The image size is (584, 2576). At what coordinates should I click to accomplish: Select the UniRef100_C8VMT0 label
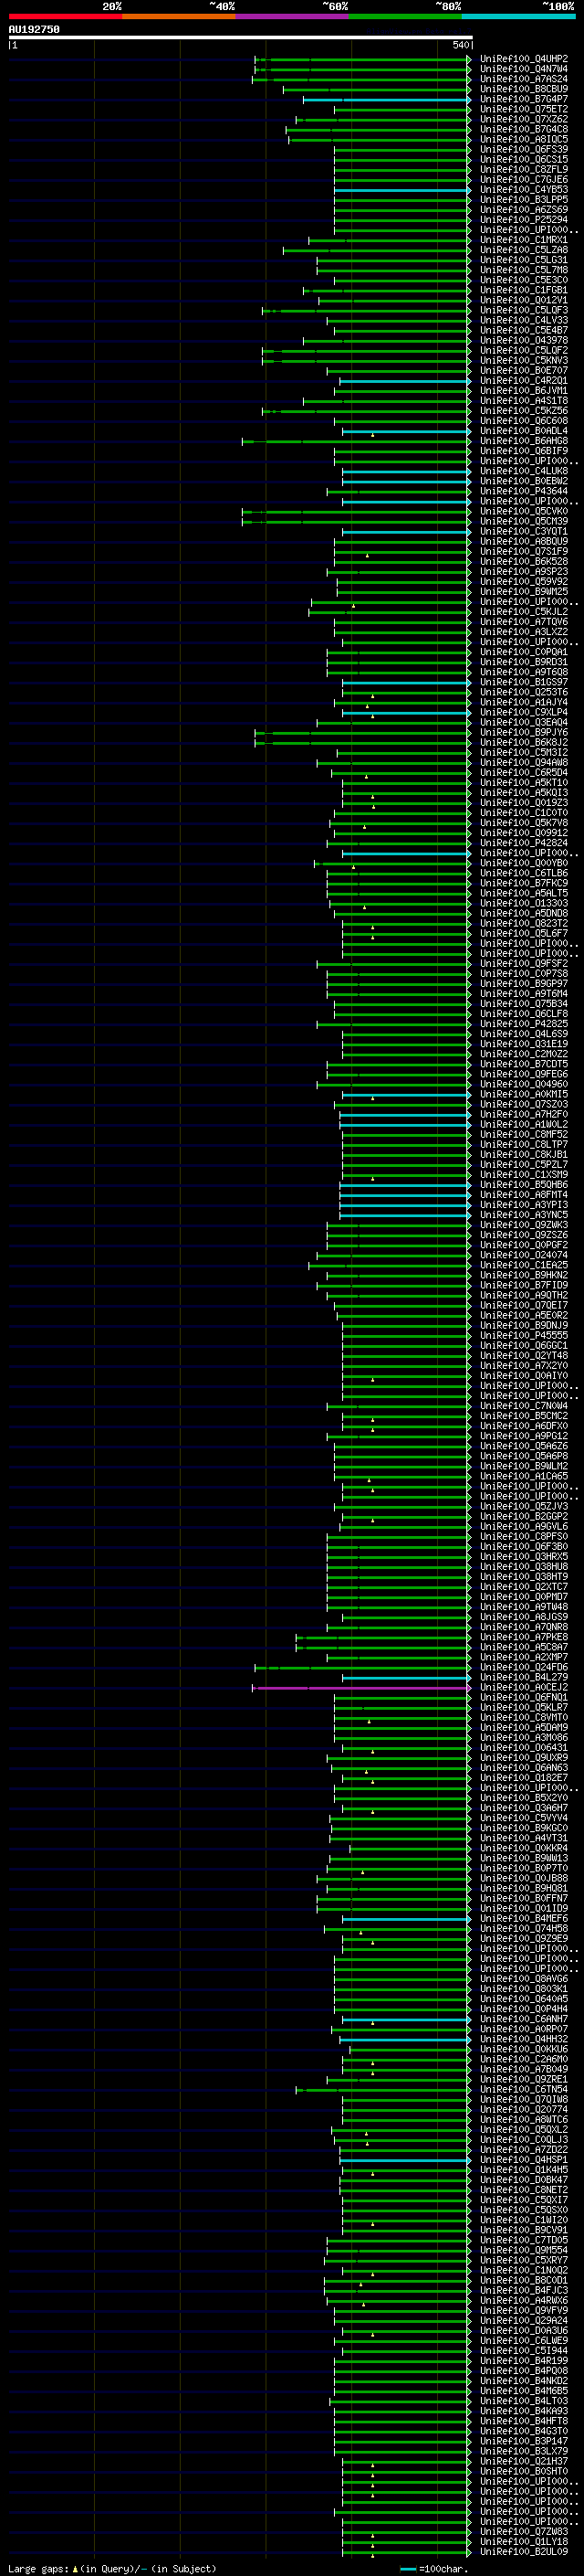pos(524,1717)
